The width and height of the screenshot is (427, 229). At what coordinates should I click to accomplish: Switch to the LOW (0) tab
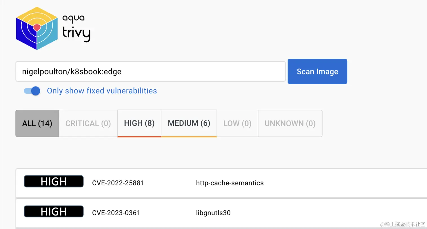pyautogui.click(x=237, y=124)
